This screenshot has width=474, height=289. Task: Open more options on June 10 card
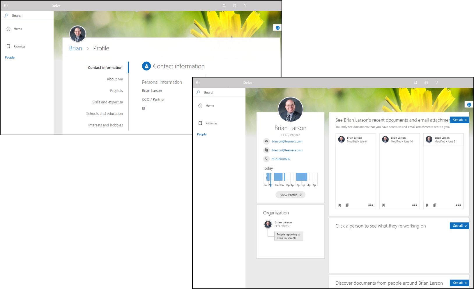coord(415,205)
